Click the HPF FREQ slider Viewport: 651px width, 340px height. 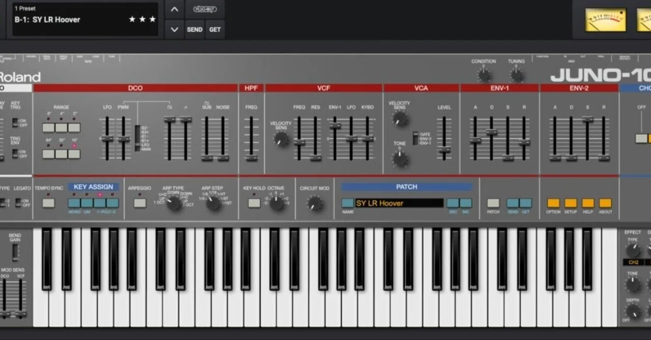point(251,139)
